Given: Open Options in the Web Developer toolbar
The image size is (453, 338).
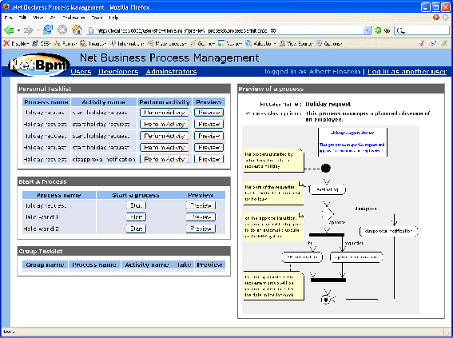Looking at the screenshot, I should click(329, 44).
